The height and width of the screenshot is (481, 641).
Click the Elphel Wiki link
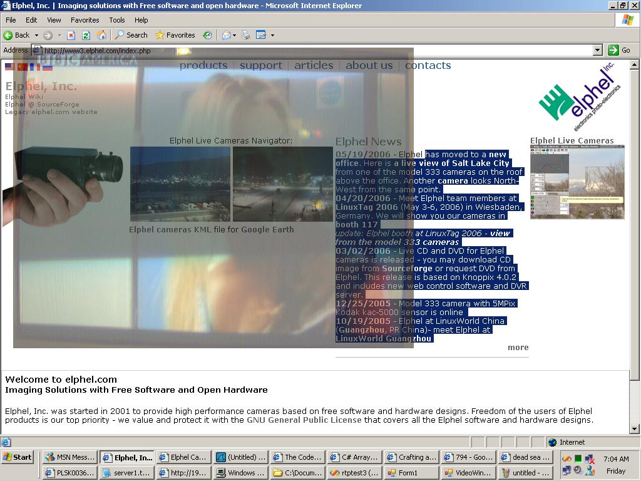(x=24, y=96)
